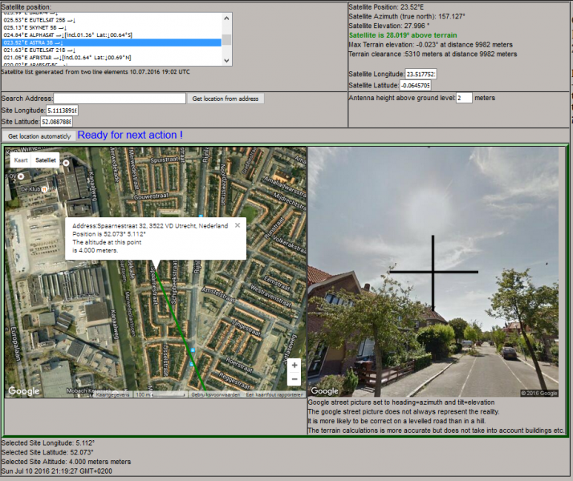Zoom out on the map with minus button

click(x=295, y=379)
